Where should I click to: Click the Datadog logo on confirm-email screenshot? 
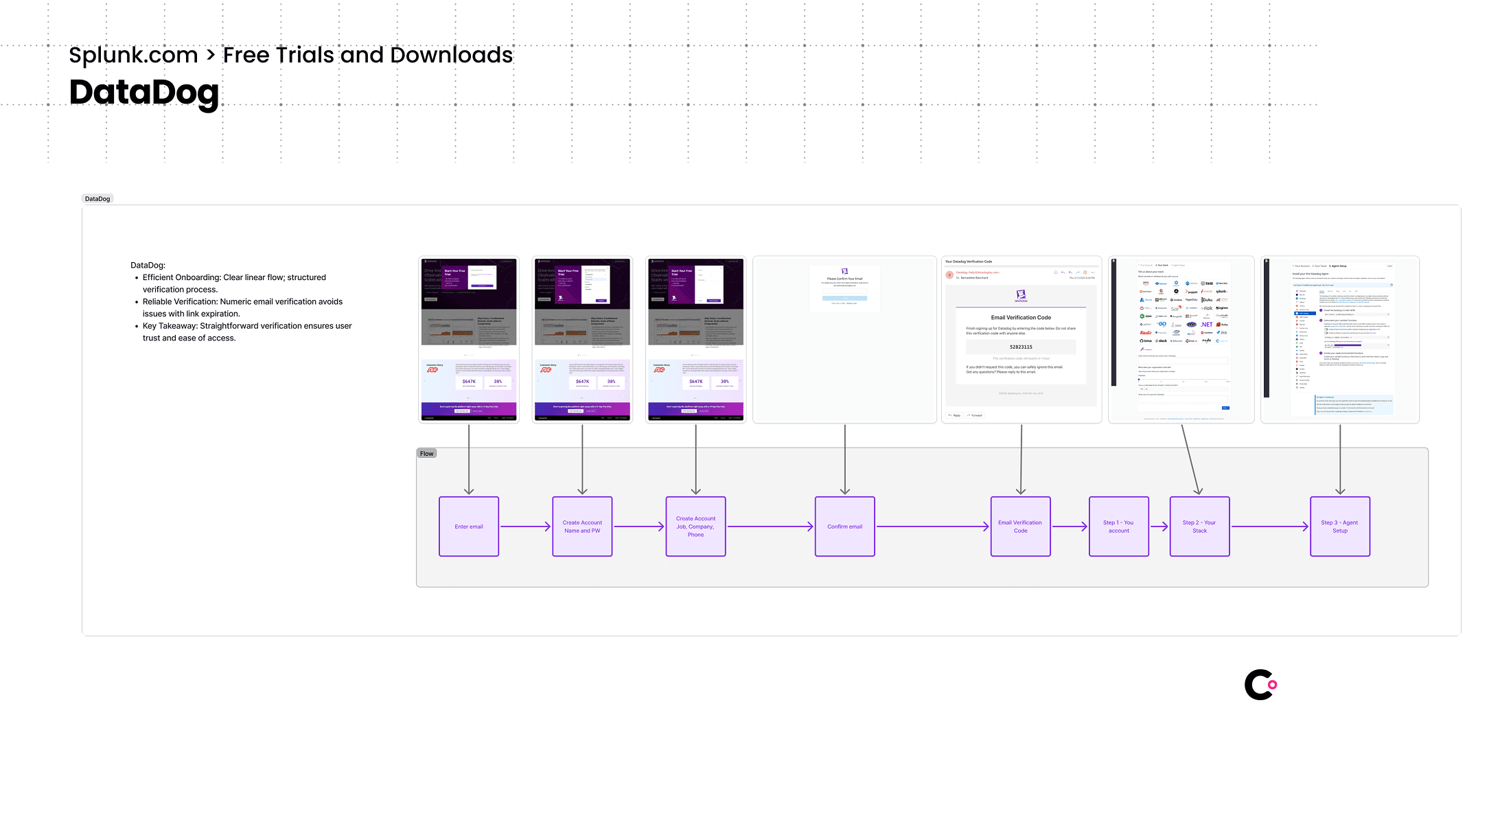pyautogui.click(x=844, y=272)
